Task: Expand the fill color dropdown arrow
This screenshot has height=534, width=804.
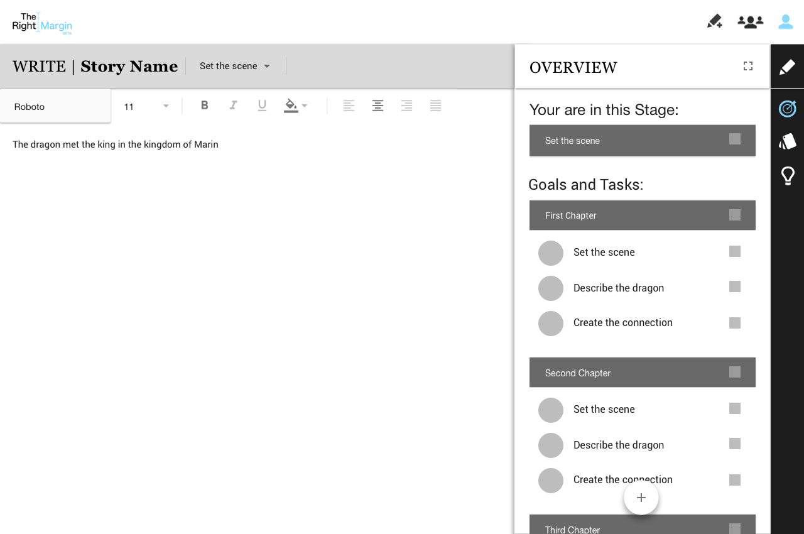Action: click(305, 106)
